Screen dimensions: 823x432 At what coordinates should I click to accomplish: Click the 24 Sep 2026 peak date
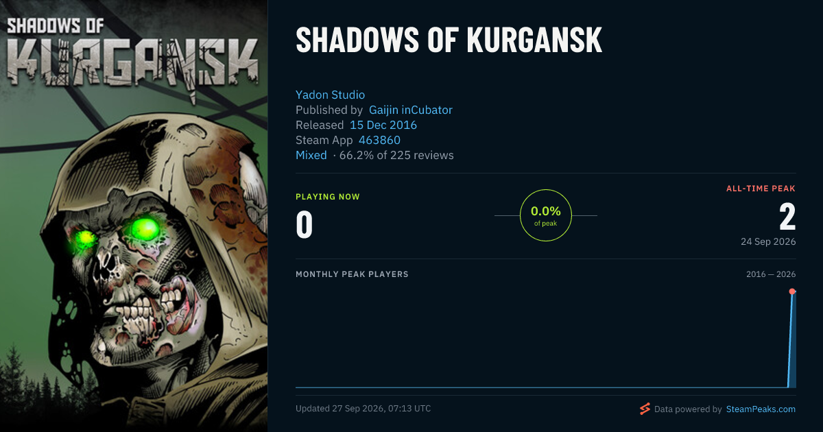pyautogui.click(x=767, y=241)
